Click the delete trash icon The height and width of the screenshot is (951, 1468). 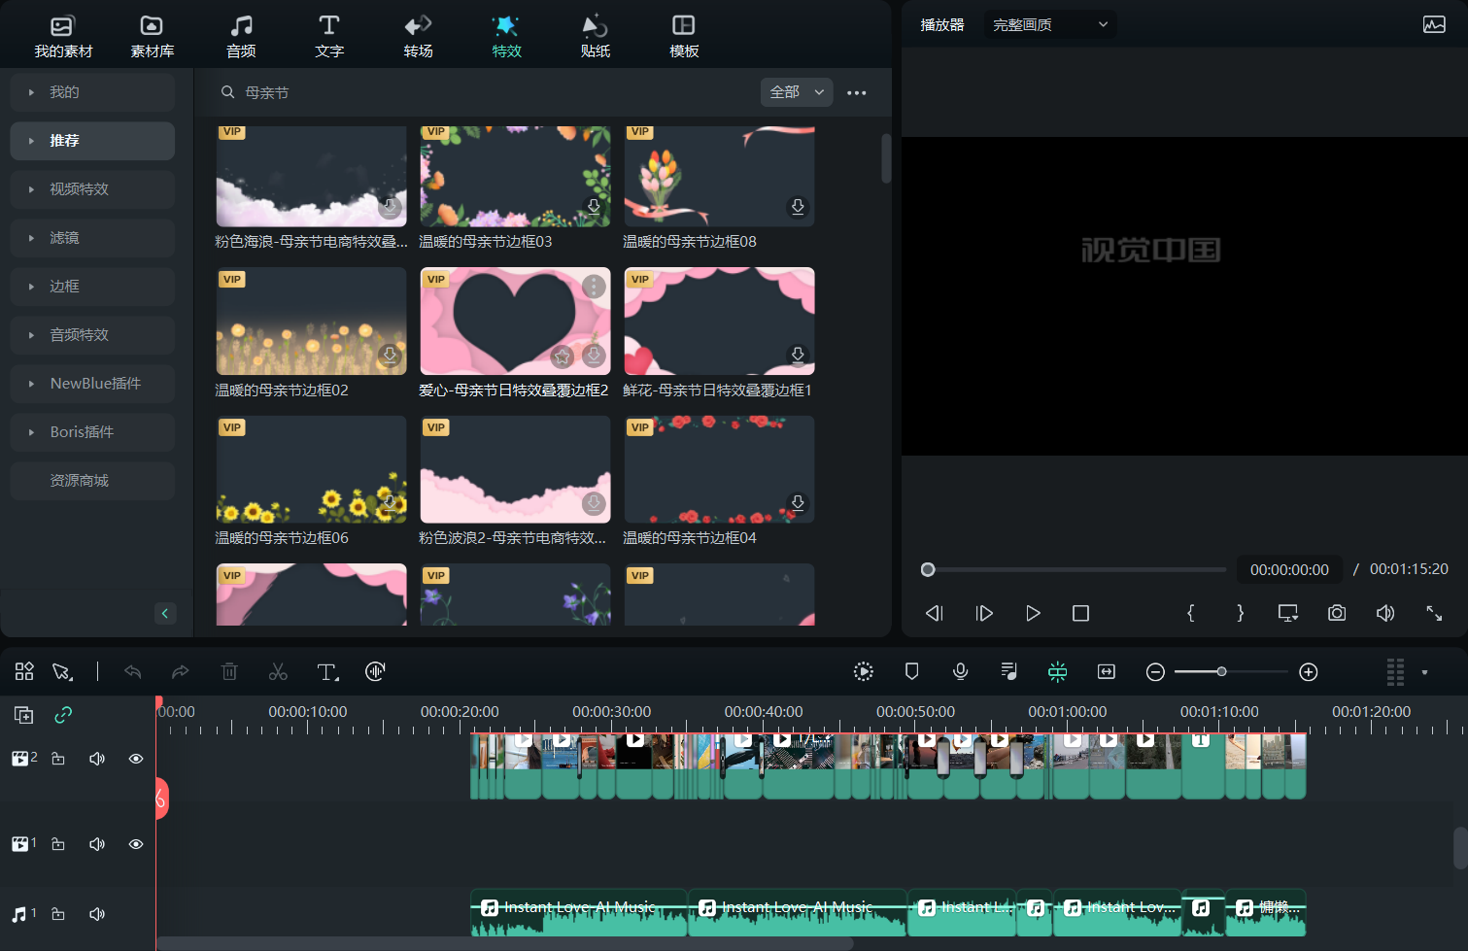229,672
